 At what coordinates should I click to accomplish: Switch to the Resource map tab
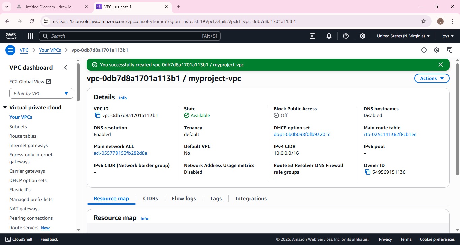[x=111, y=198]
